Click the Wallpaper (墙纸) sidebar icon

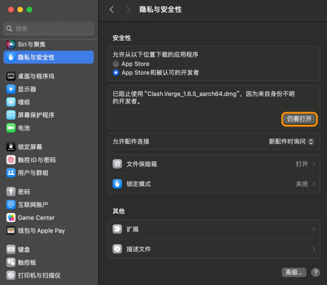[11, 102]
